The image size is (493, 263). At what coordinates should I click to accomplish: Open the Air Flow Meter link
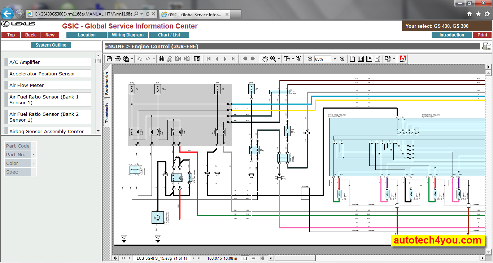tap(26, 85)
